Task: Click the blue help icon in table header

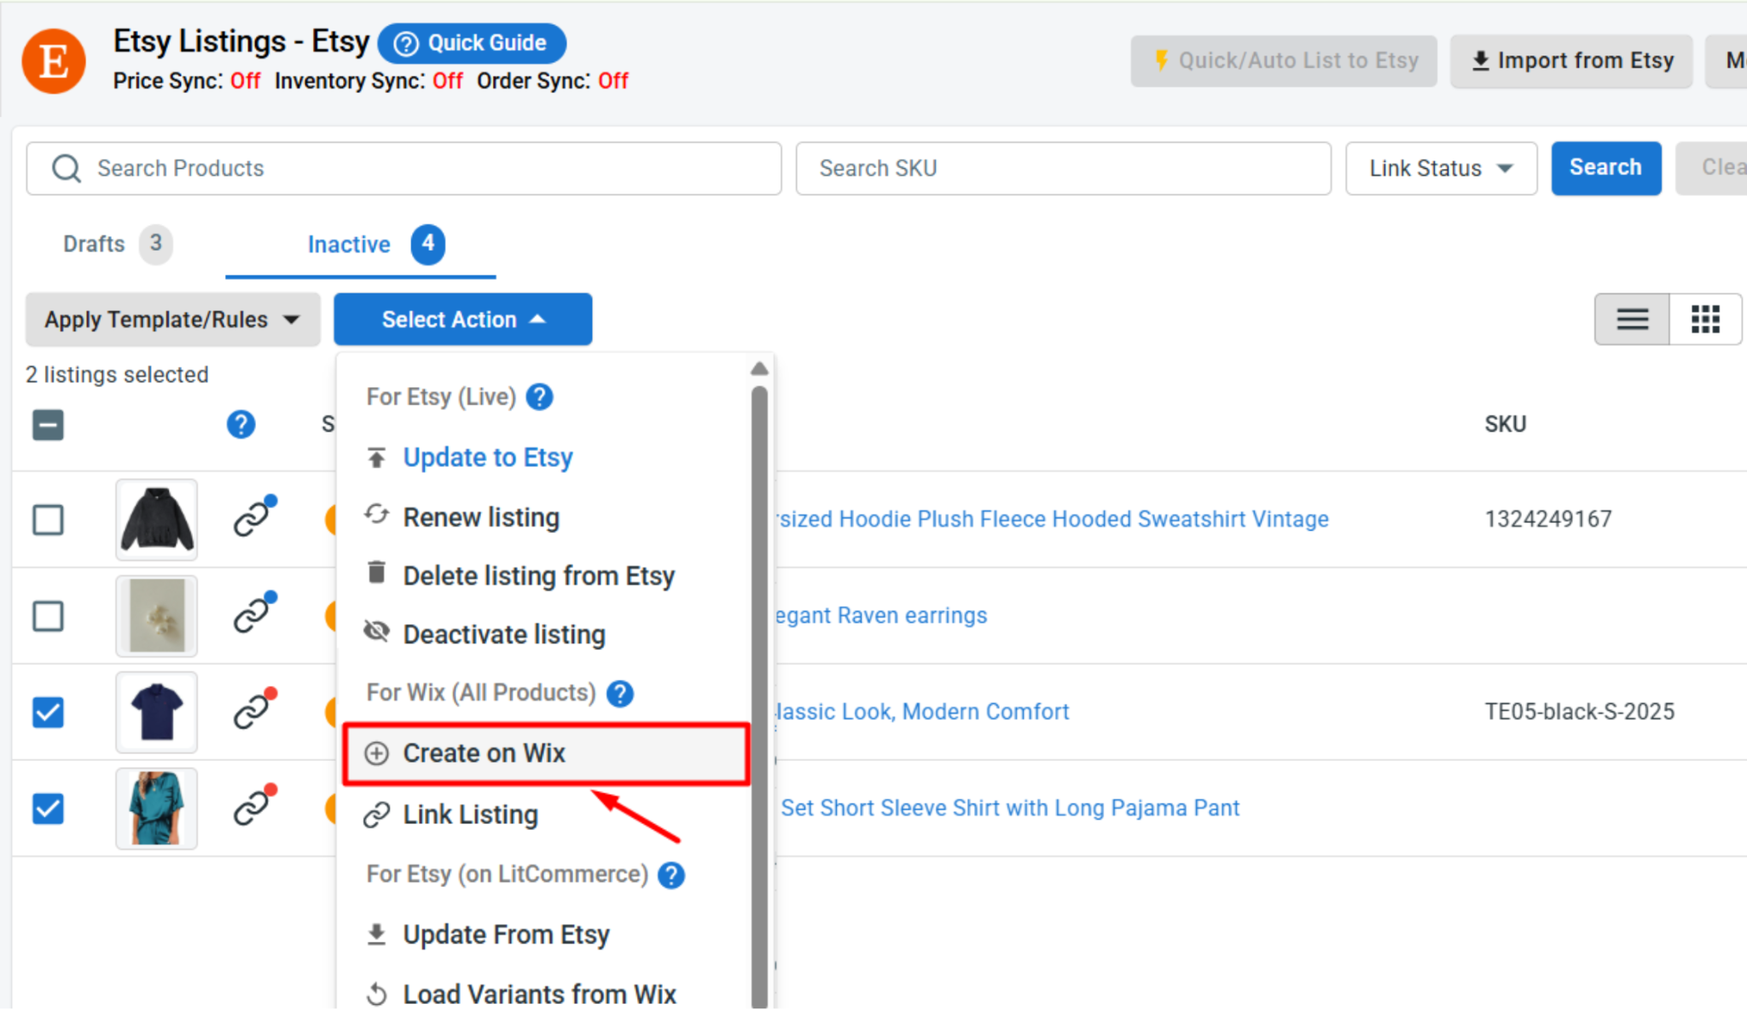Action: click(241, 424)
